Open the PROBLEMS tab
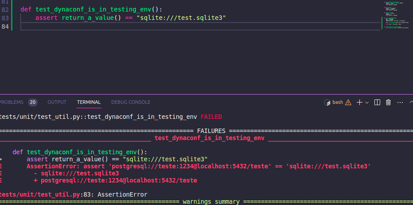This screenshot has width=413, height=205. coord(12,102)
